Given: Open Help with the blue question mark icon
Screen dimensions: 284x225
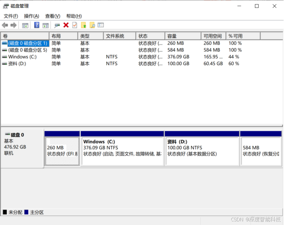Looking at the screenshot, I should pyautogui.click(x=36, y=25).
